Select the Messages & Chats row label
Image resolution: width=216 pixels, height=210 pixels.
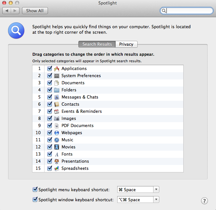pyautogui.click(x=80, y=97)
